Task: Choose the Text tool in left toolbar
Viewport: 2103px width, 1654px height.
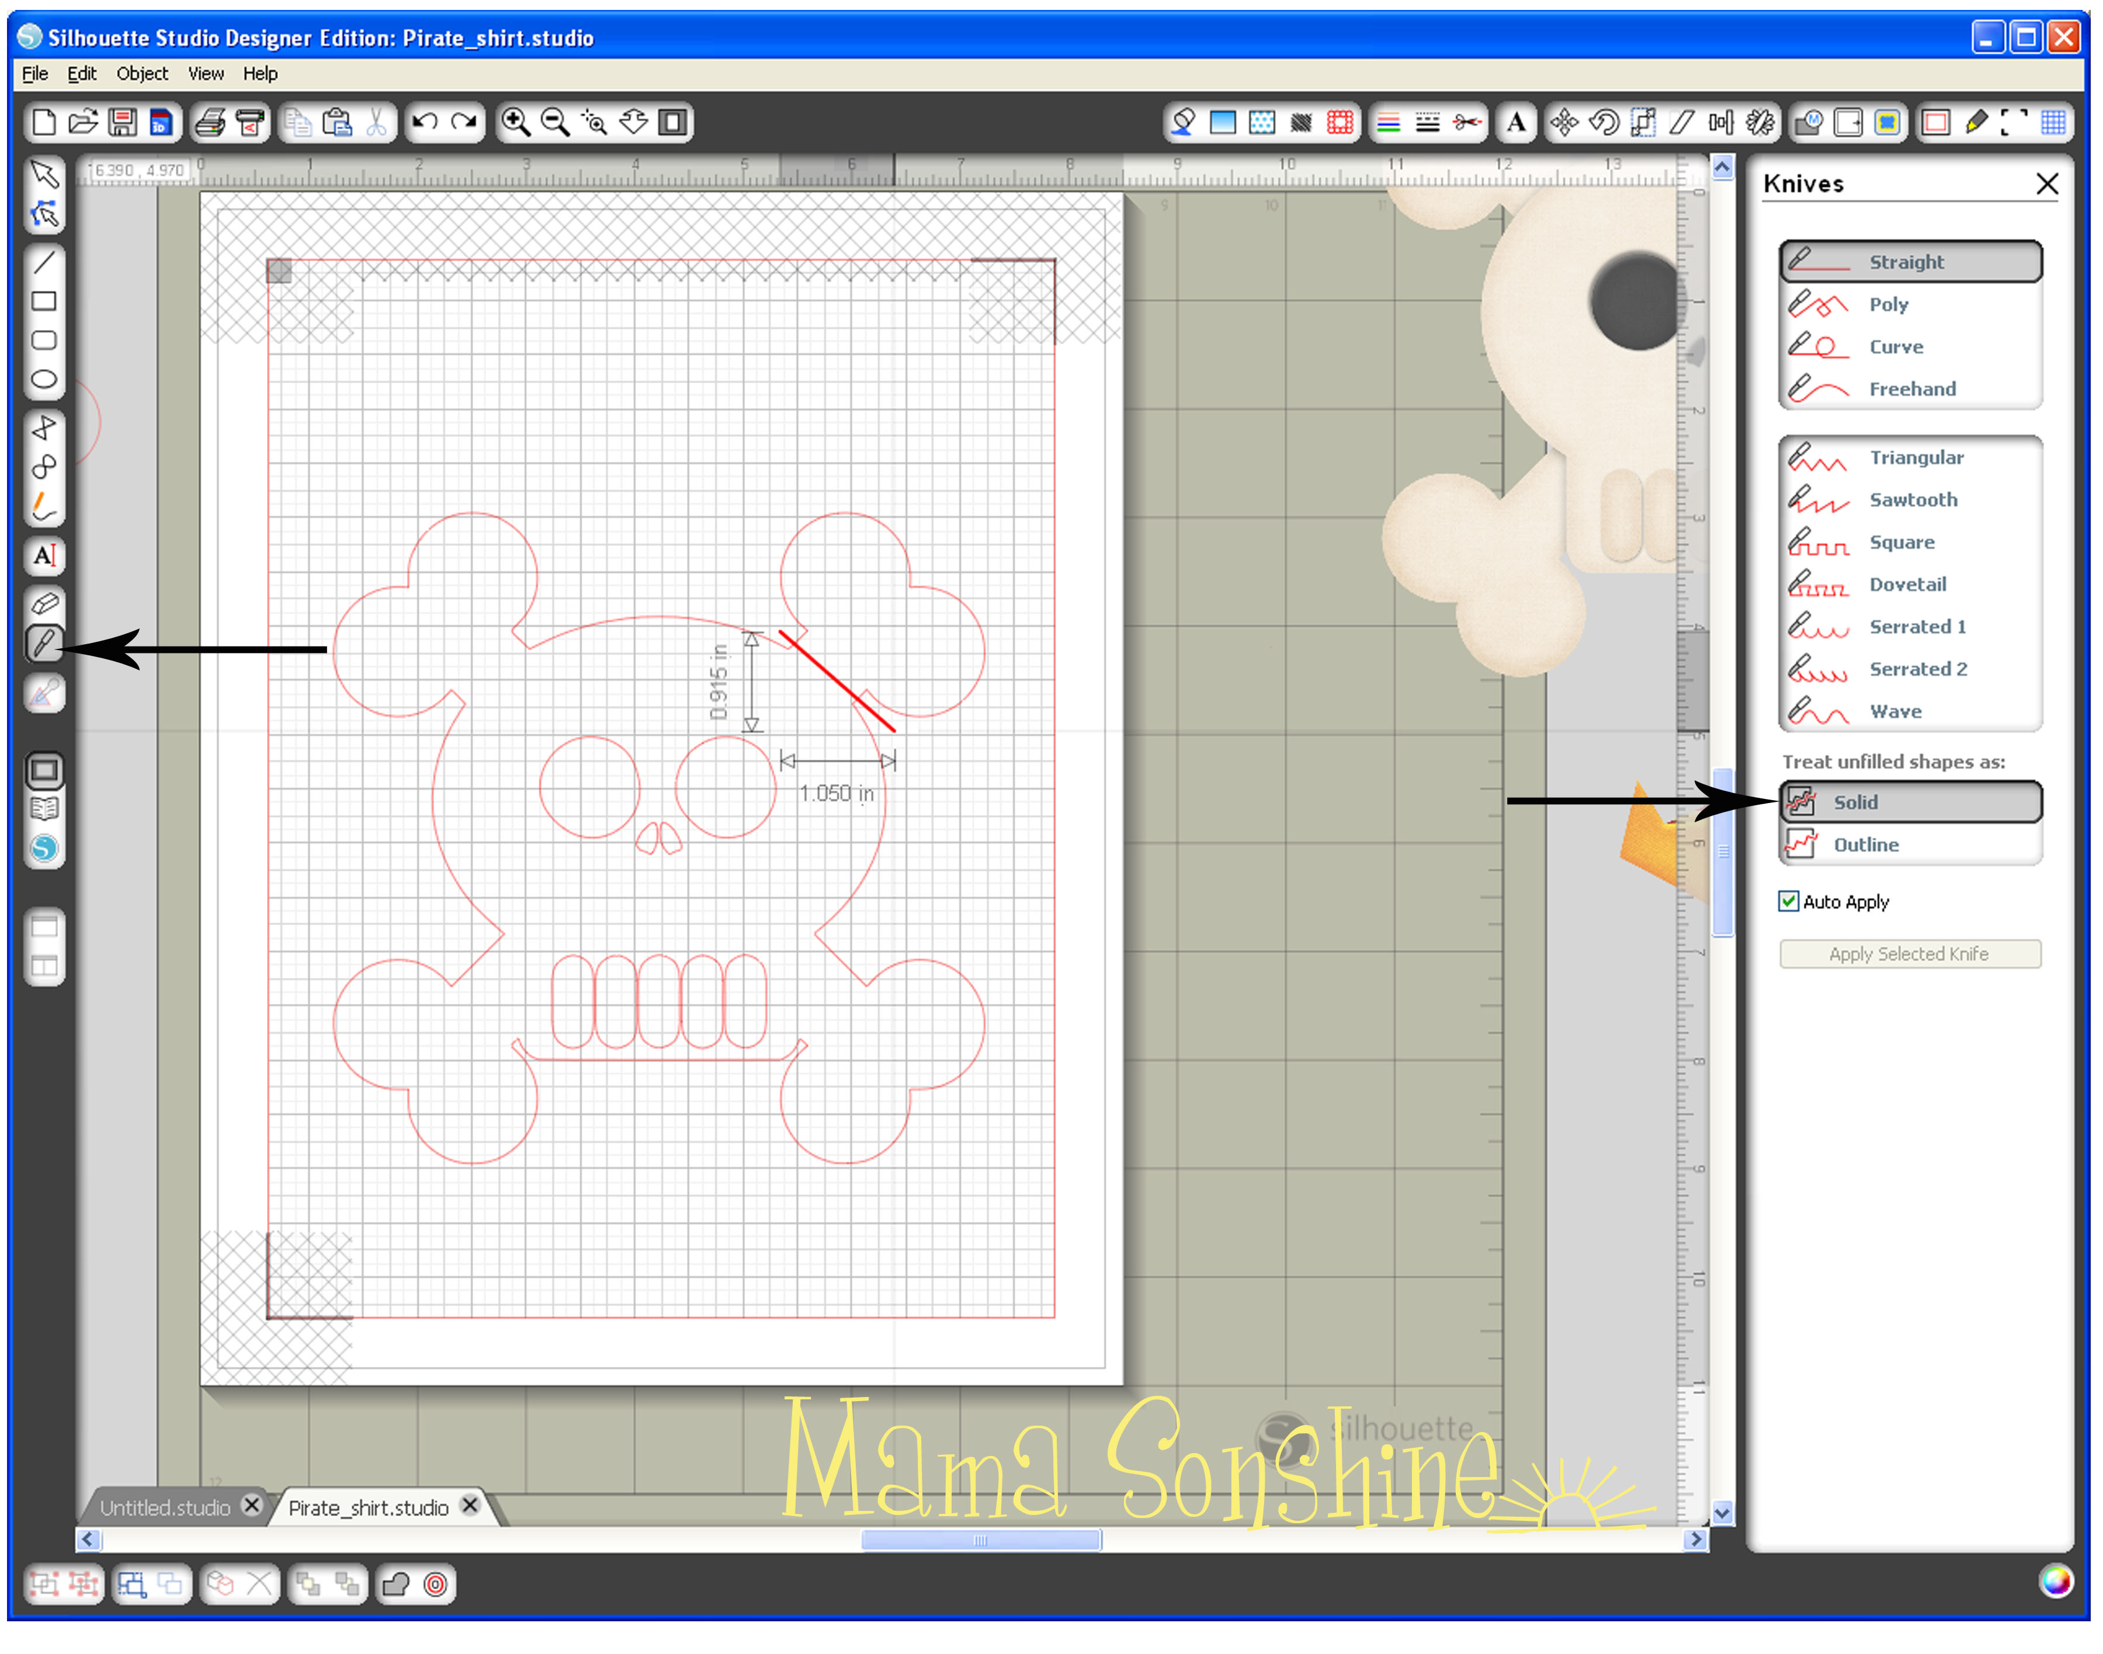Action: pos(44,556)
